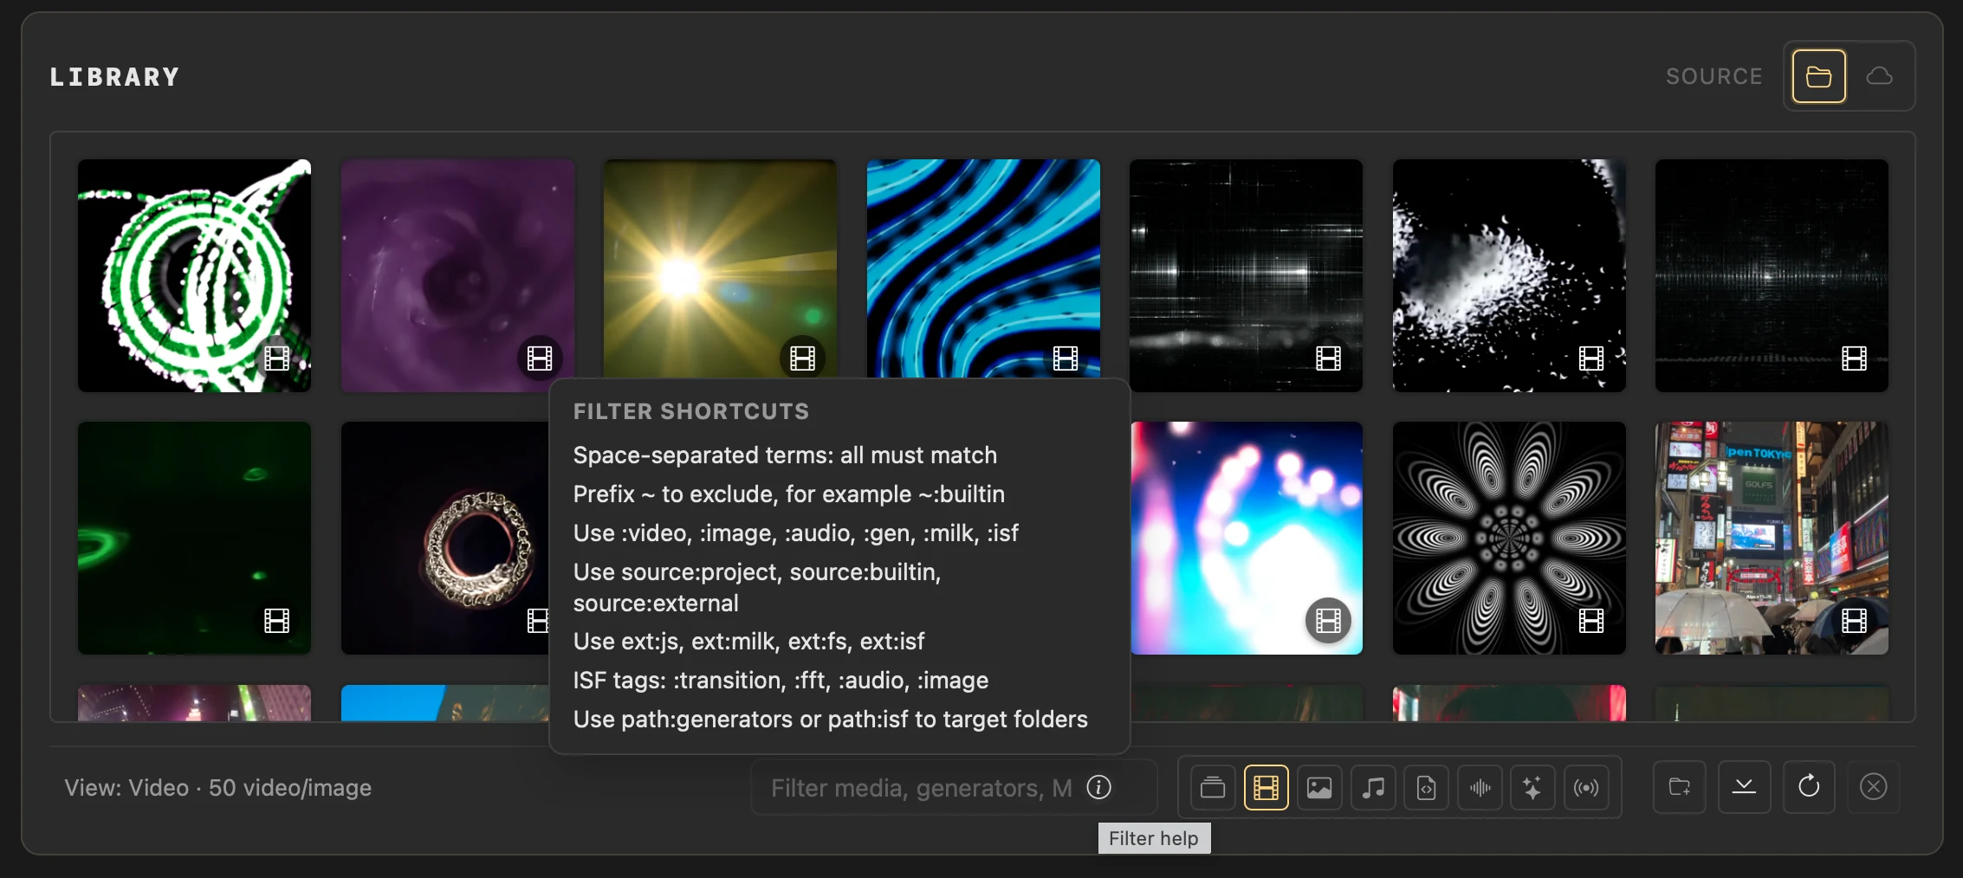1963x878 pixels.
Task: Click 'Use path:generators or path:isf' line
Action: pos(830,720)
